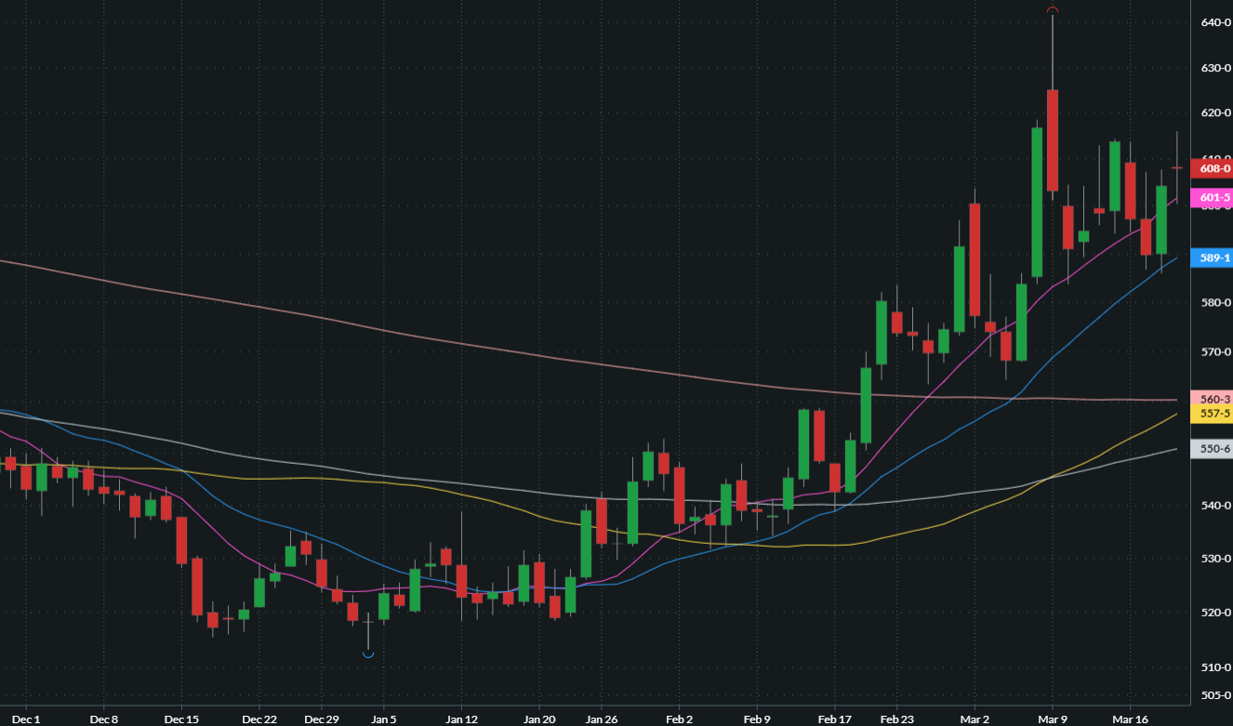Screen dimensions: 1233x726
Task: Click the large green candle just before Mar 9
Action: [1037, 202]
